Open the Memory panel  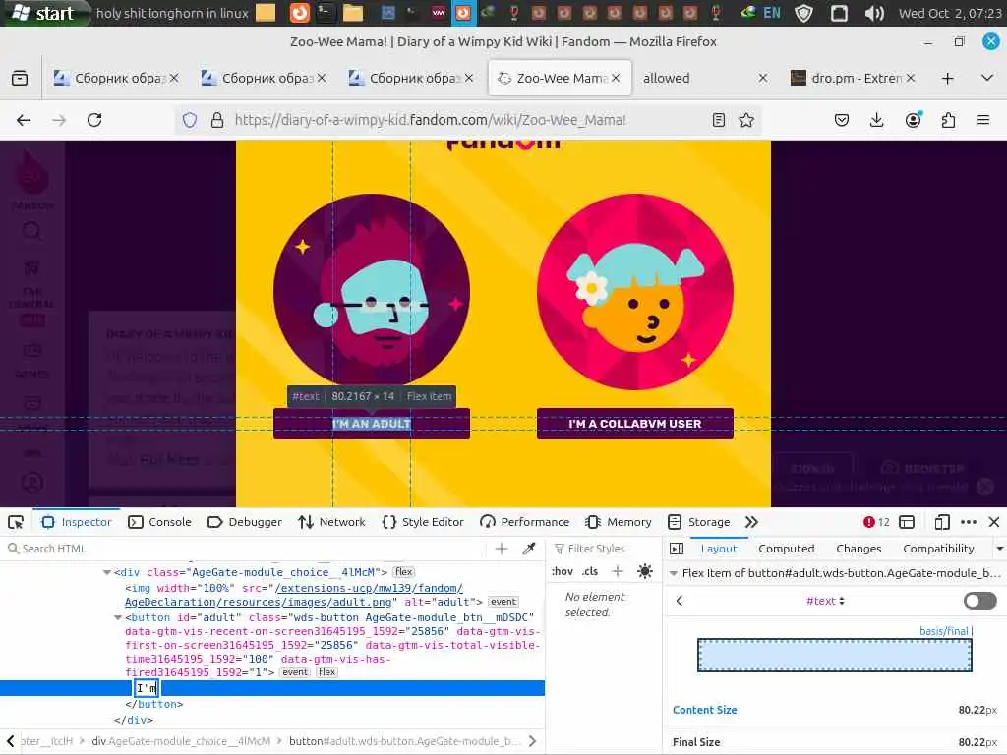pyautogui.click(x=619, y=522)
